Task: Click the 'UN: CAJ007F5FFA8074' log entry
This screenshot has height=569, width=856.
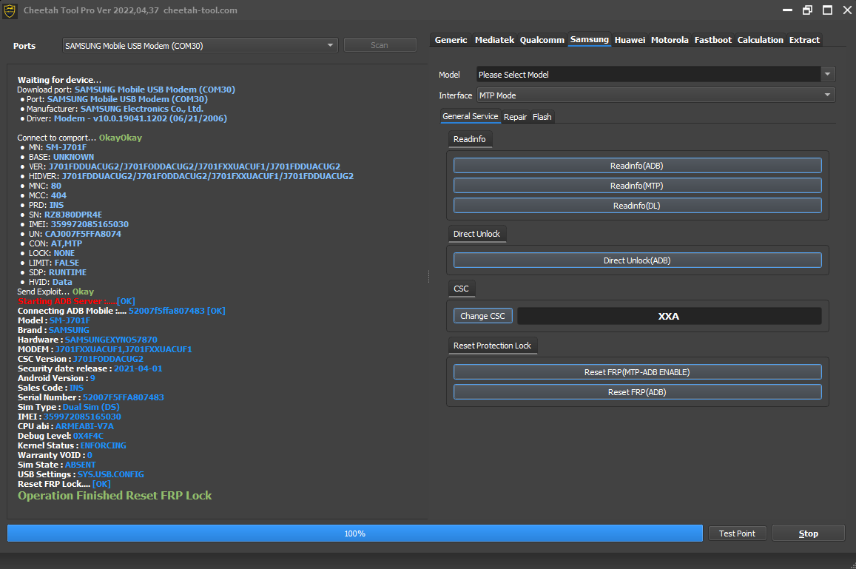Action: [x=75, y=234]
